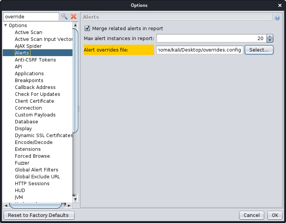
Task: Close the Options dialog
Action: coord(280,5)
